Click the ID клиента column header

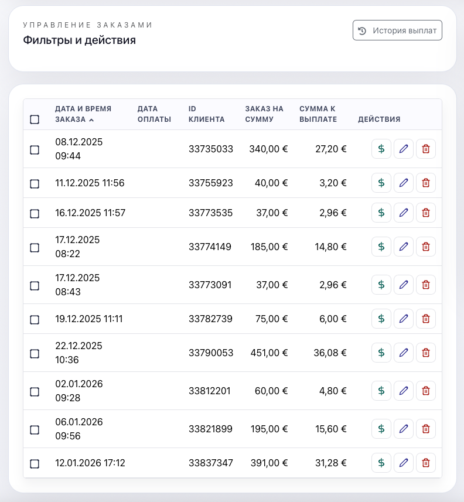pos(206,114)
